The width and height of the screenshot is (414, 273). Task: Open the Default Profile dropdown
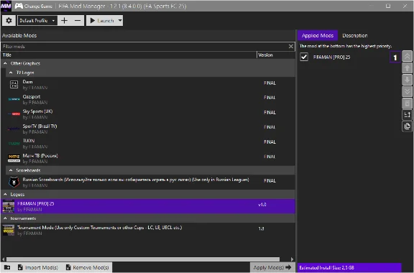point(37,20)
